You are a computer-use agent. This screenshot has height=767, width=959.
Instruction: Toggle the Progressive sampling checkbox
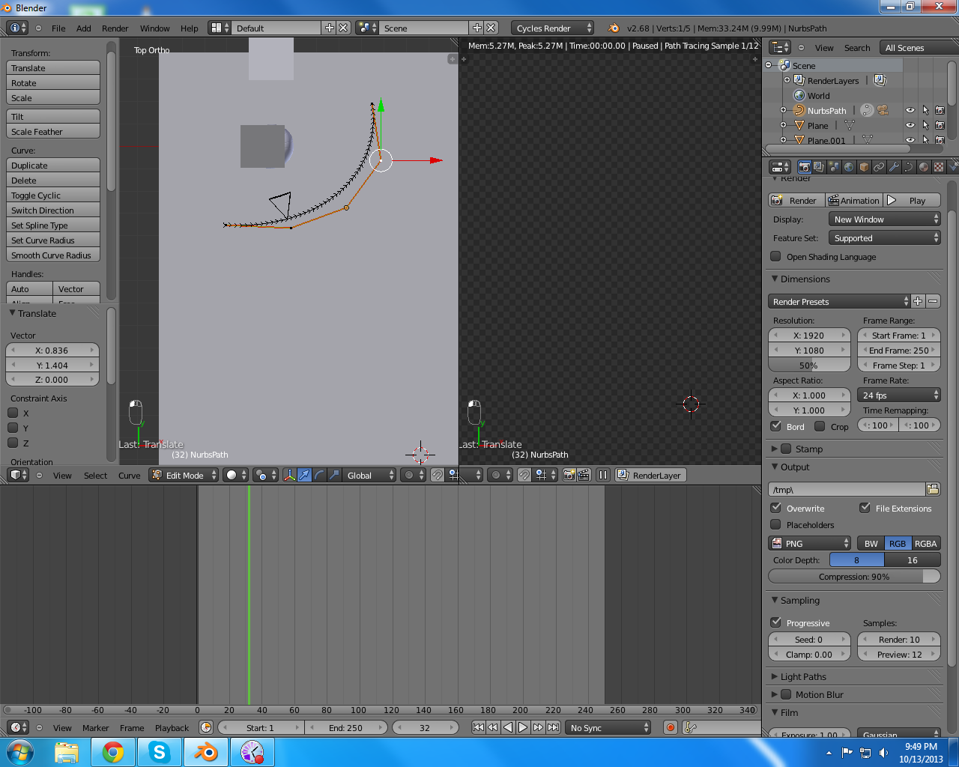point(776,622)
